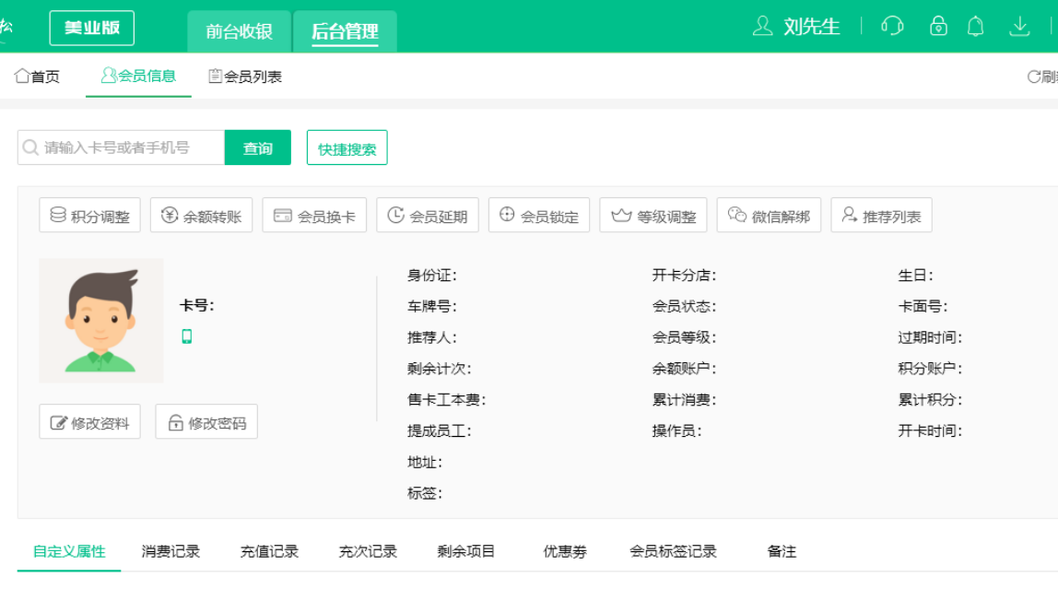This screenshot has width=1058, height=601.
Task: Click the green 查询 search button
Action: coord(258,147)
